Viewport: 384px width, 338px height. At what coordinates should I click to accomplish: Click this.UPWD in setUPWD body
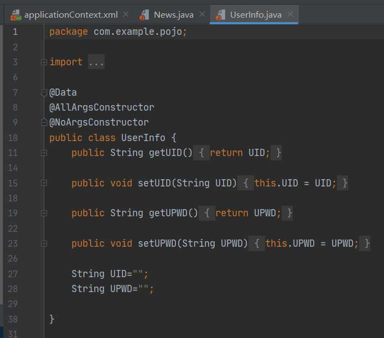coord(290,243)
